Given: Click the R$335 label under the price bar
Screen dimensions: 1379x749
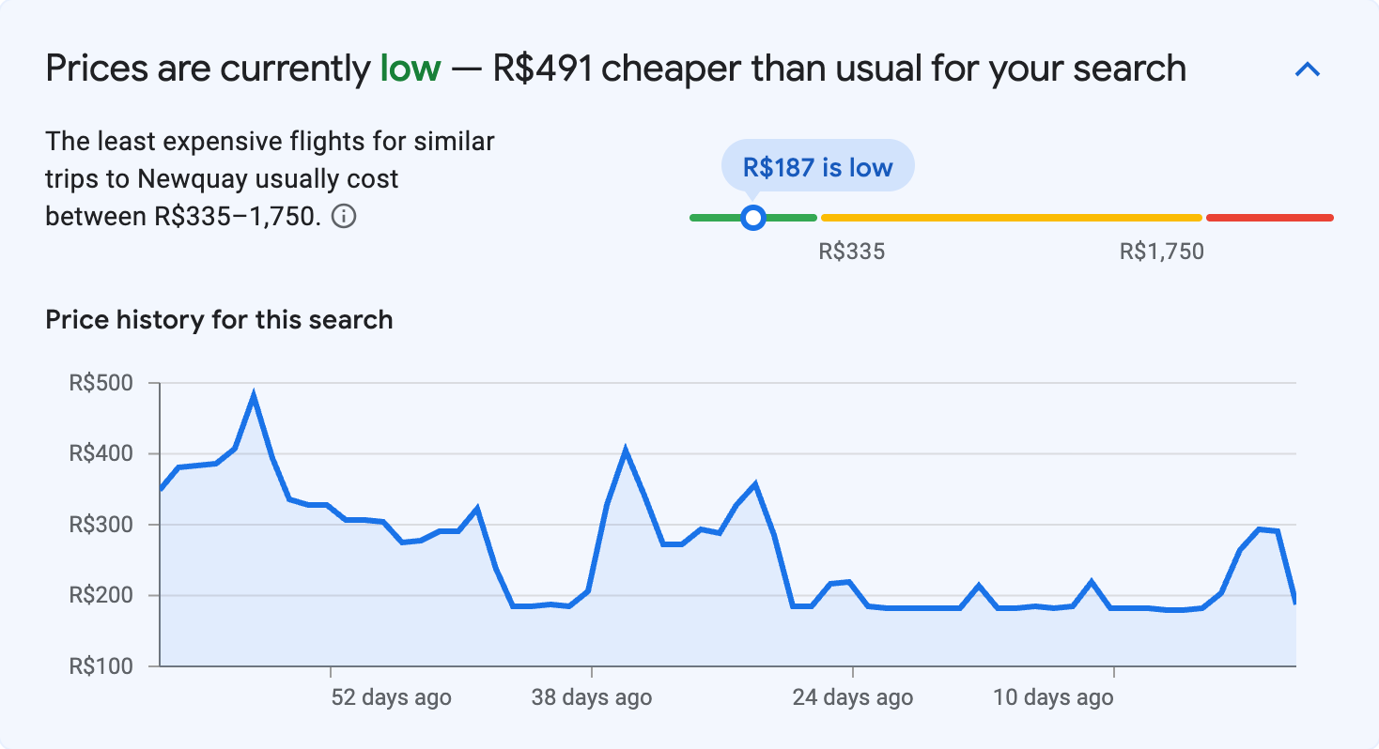Looking at the screenshot, I should [x=851, y=251].
